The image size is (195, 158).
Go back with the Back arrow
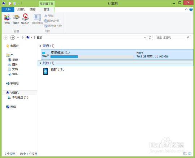6,38
